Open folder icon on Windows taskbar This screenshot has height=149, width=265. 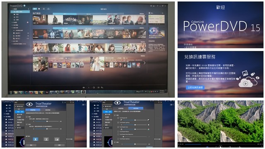point(16,92)
